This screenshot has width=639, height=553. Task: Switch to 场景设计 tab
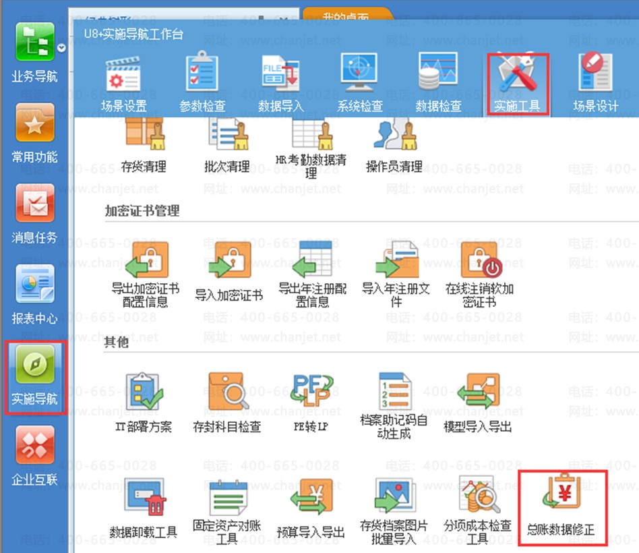coord(596,83)
